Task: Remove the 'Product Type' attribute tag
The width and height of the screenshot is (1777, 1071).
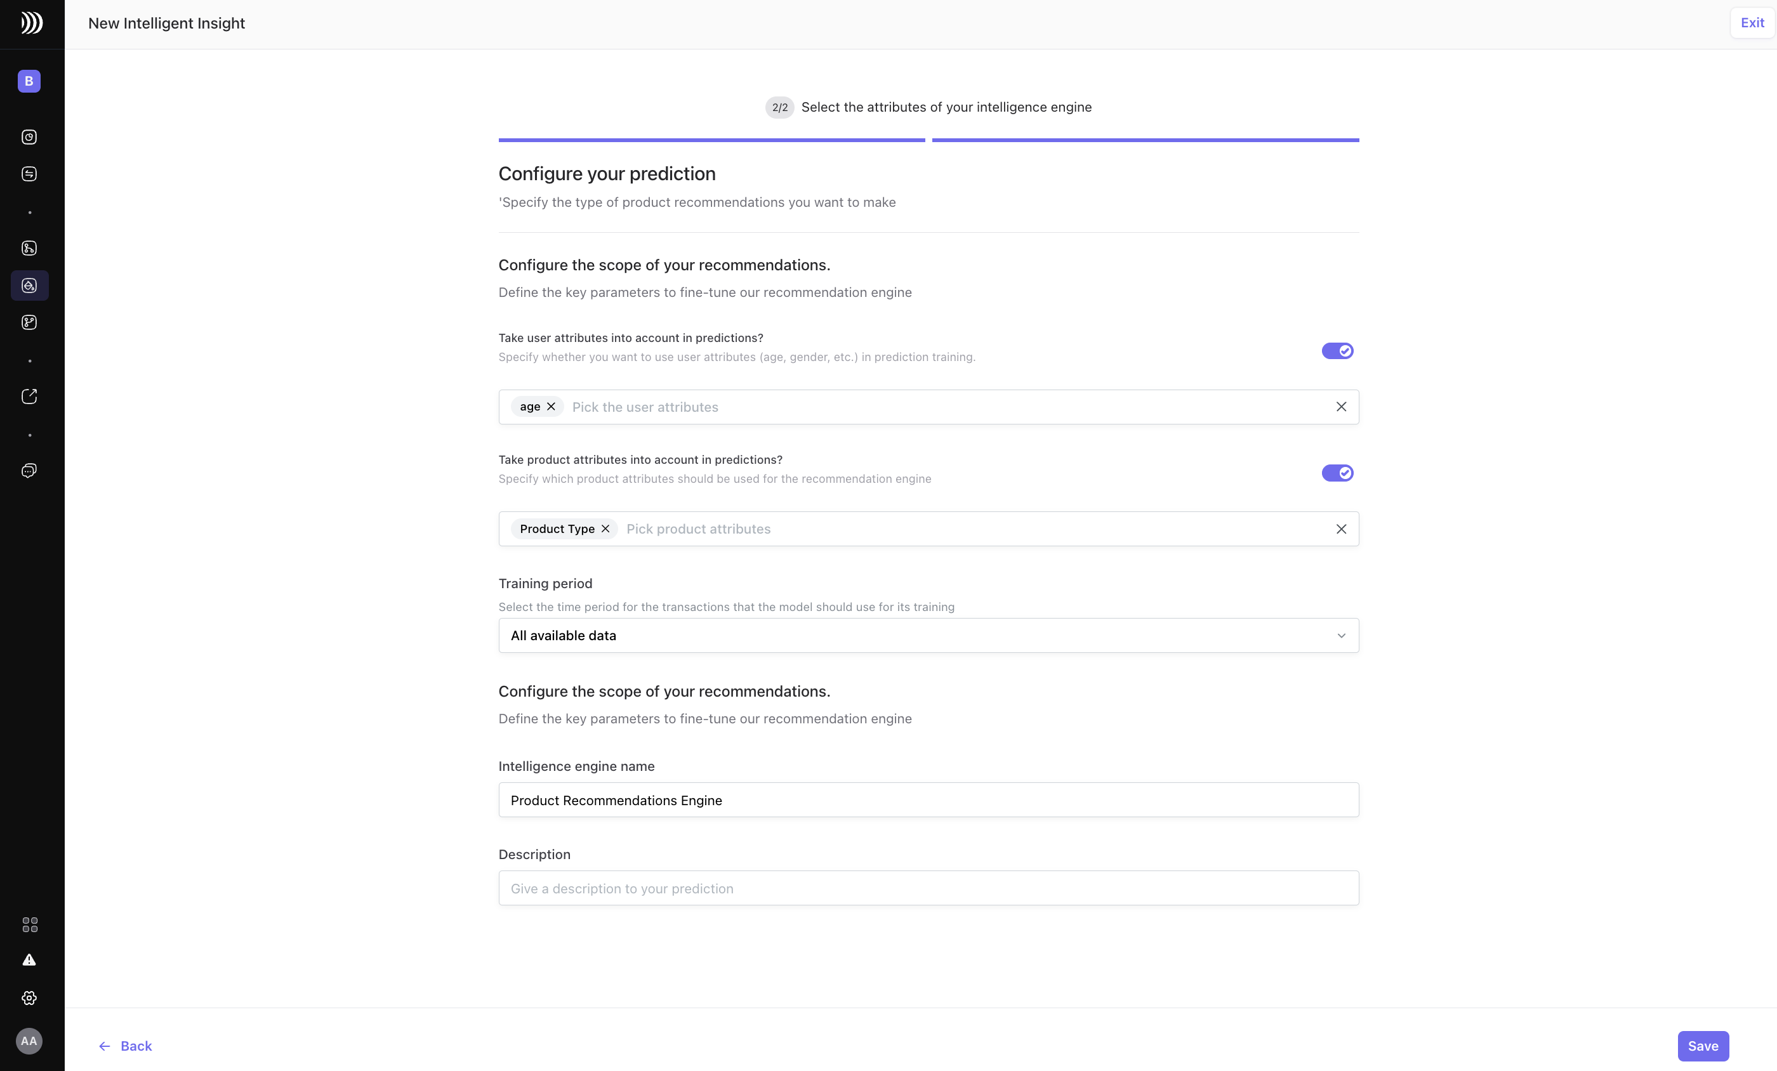Action: click(x=605, y=529)
